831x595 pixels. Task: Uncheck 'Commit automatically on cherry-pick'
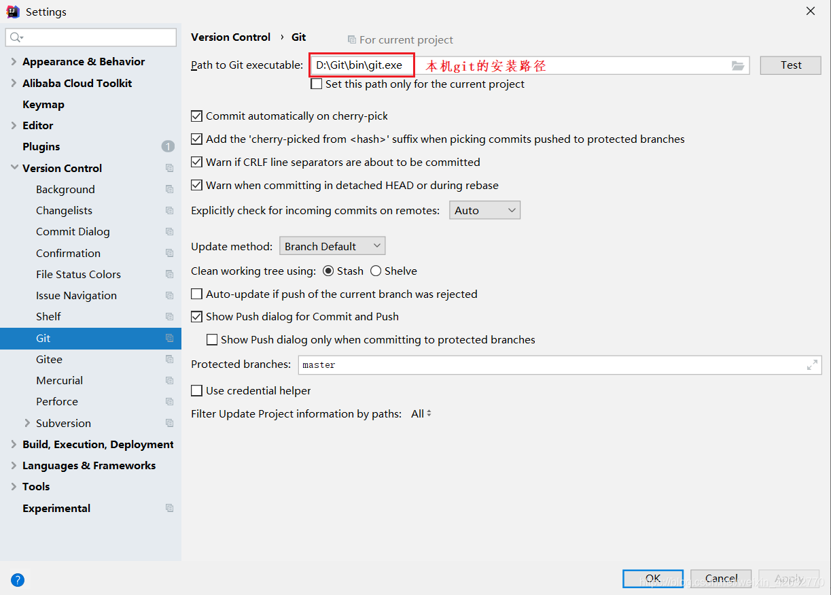[x=197, y=116]
